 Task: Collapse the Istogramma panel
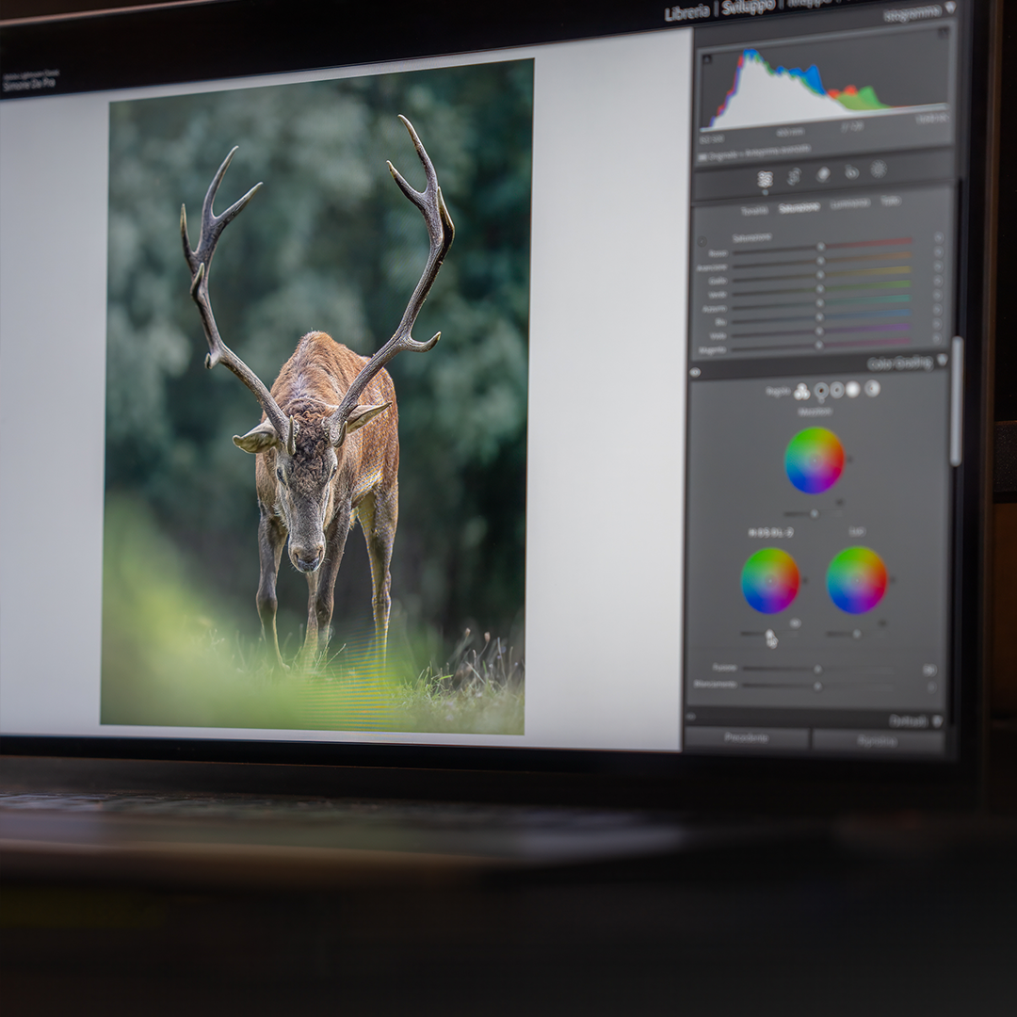click(x=949, y=8)
